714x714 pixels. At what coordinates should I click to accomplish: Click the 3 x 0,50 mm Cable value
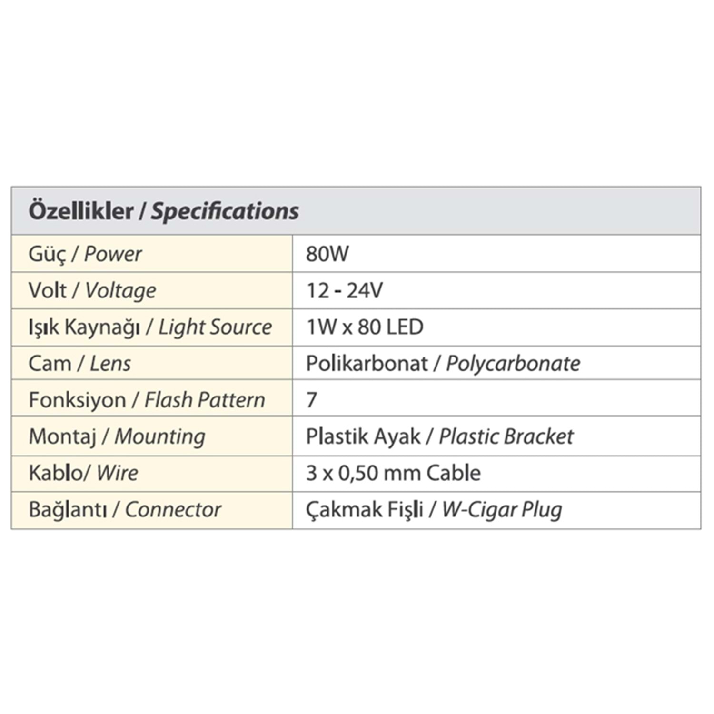tap(393, 473)
